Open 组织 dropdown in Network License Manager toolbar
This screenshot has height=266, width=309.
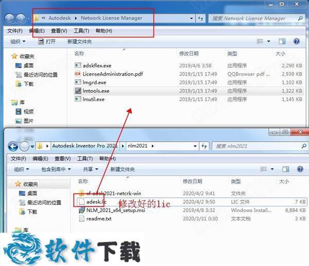(x=18, y=42)
